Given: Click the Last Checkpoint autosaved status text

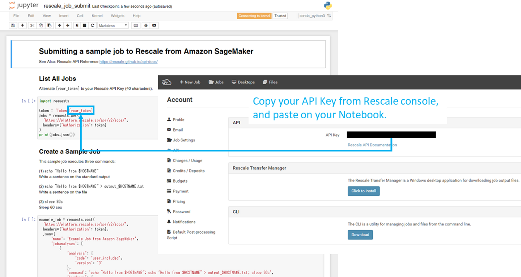Looking at the screenshot, I should point(132,7).
